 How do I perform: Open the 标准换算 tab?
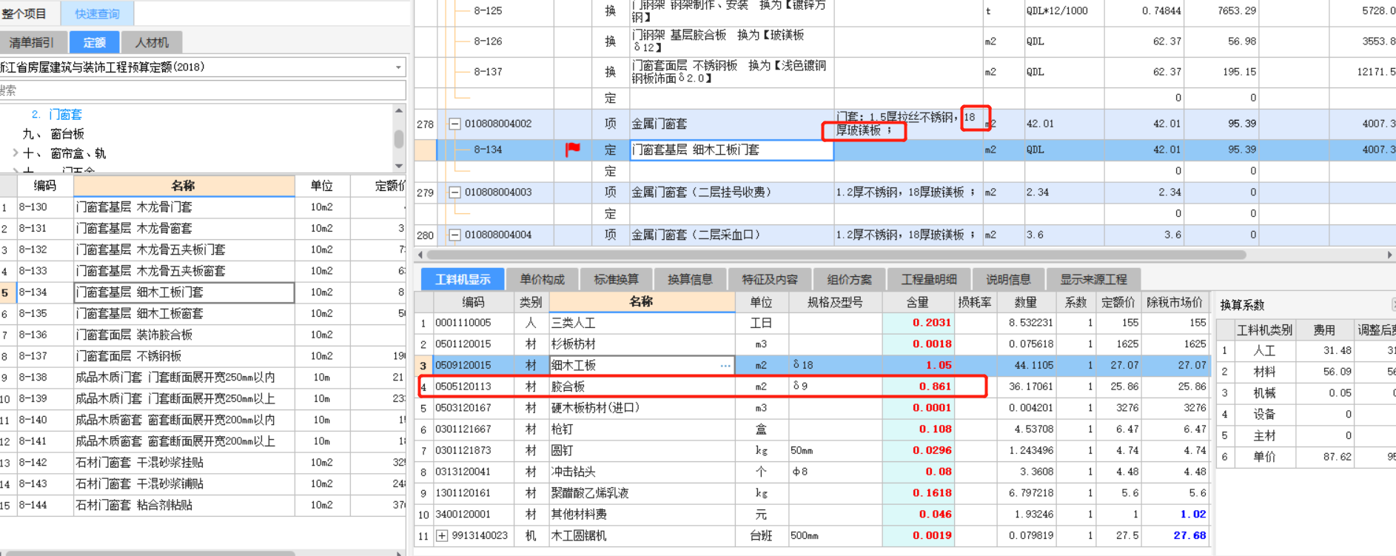point(616,279)
